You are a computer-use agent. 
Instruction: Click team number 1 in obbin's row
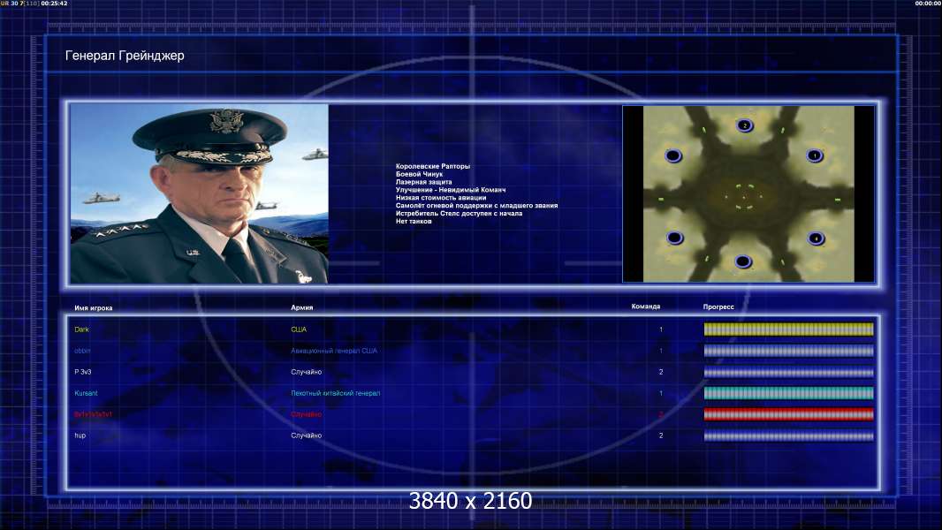(x=661, y=351)
